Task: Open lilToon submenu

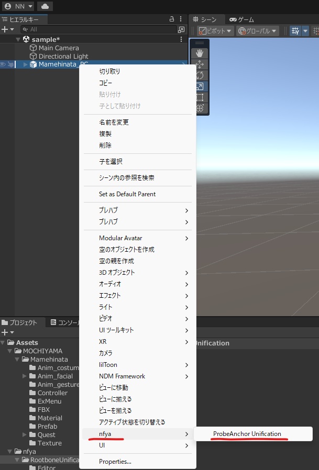Action: coord(137,365)
